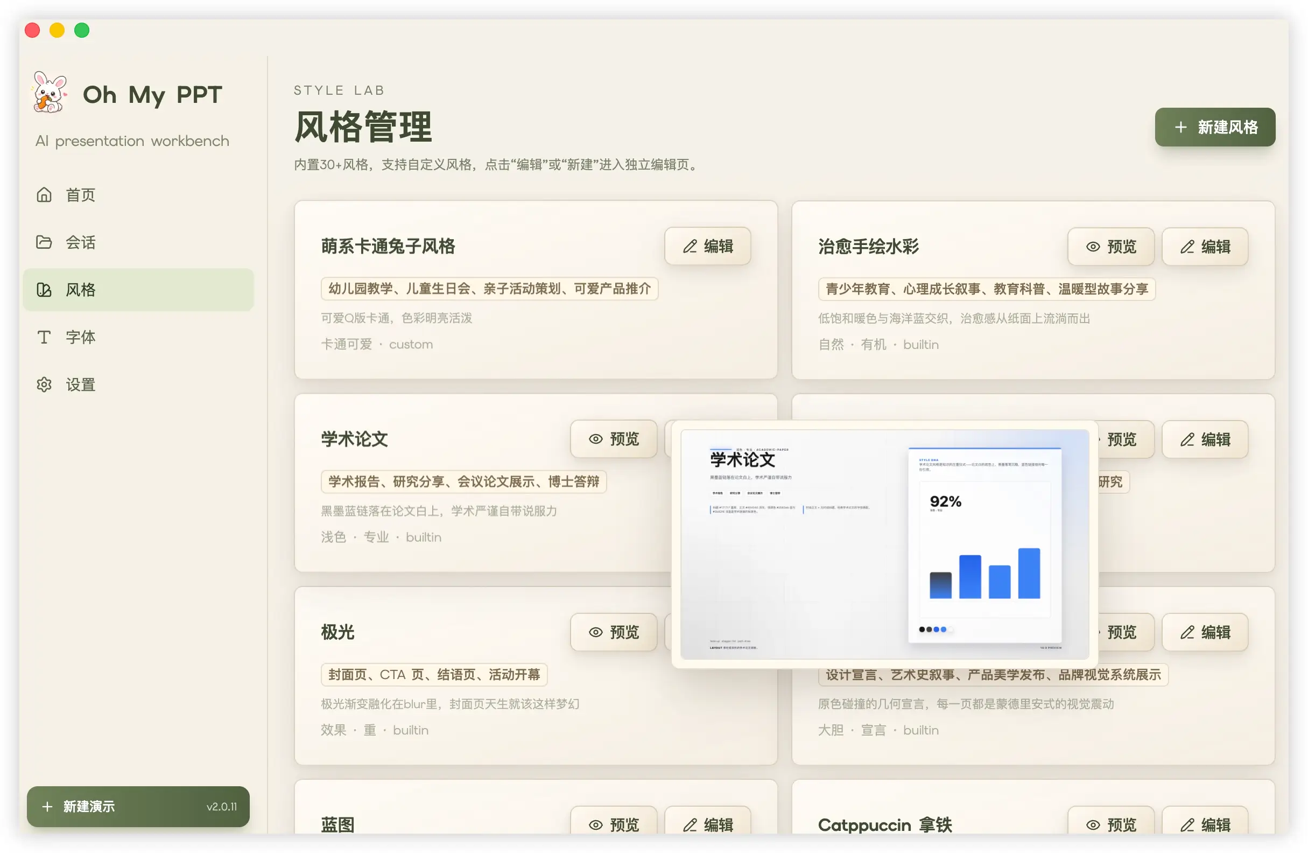Viewport: 1308px width, 853px height.
Task: Close the window with red button
Action: click(32, 30)
